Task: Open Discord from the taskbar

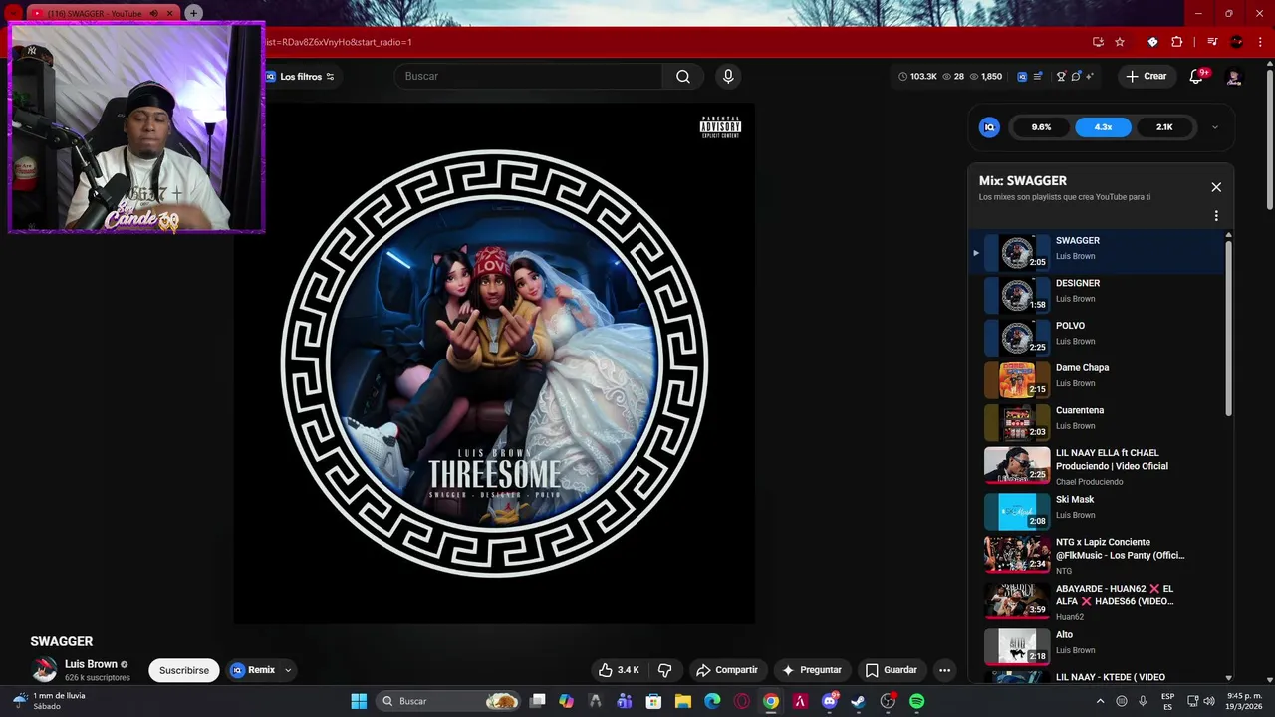Action: [x=830, y=701]
